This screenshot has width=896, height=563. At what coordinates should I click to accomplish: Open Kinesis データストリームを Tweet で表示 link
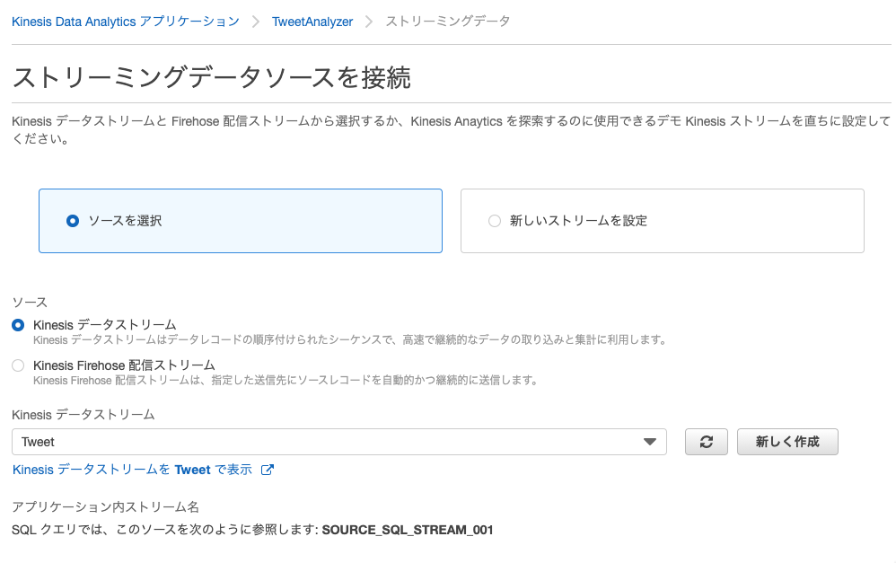(132, 470)
